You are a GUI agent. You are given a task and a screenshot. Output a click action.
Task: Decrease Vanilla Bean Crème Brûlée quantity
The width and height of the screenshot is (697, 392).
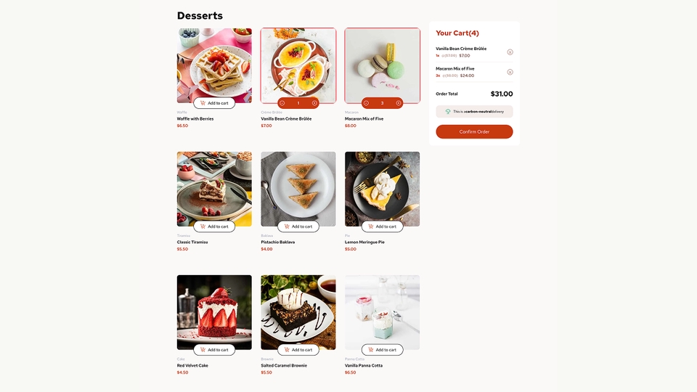(x=282, y=103)
